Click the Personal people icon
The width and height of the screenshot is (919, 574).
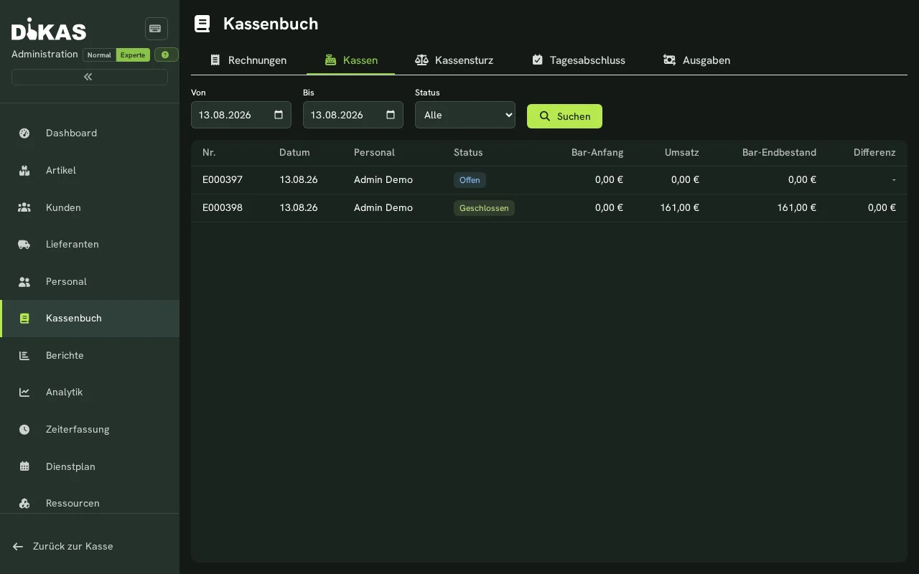click(x=24, y=281)
